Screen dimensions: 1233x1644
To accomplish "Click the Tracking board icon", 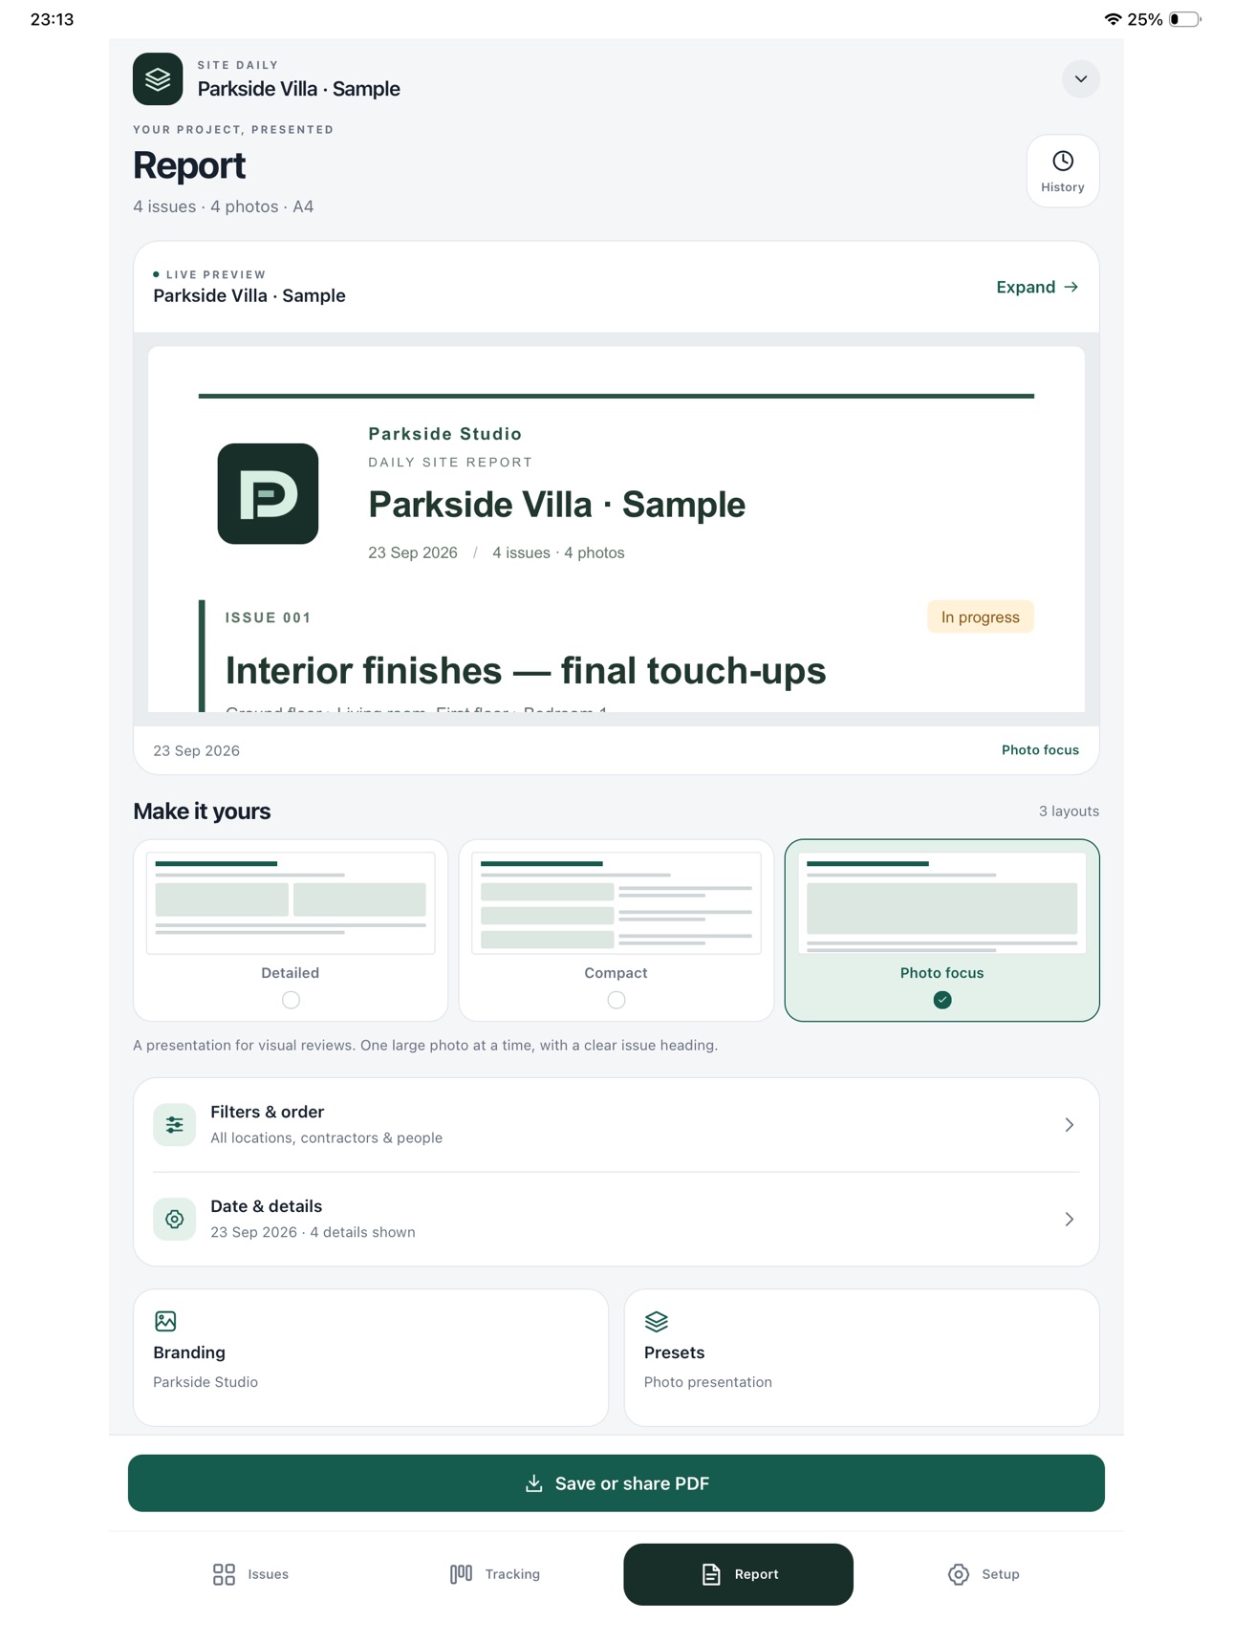I will point(461,1574).
